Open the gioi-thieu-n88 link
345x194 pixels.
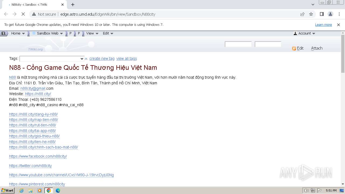[34, 136]
